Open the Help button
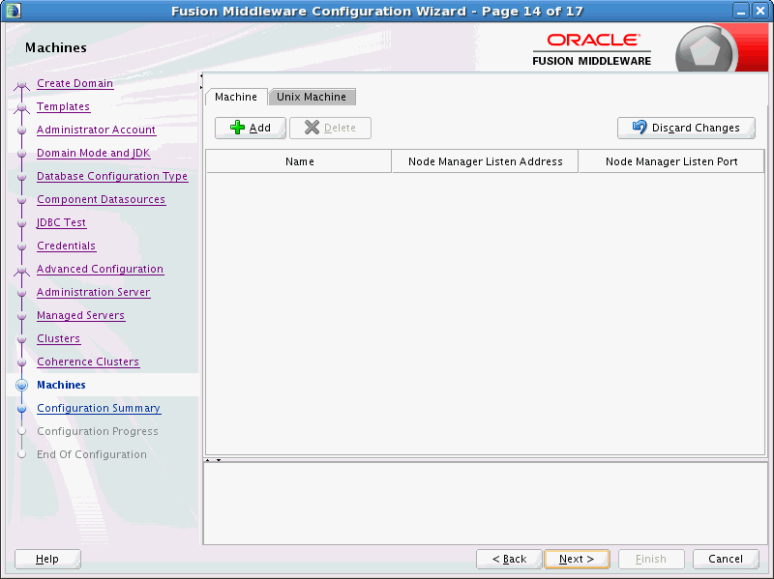The height and width of the screenshot is (579, 774). coord(47,559)
